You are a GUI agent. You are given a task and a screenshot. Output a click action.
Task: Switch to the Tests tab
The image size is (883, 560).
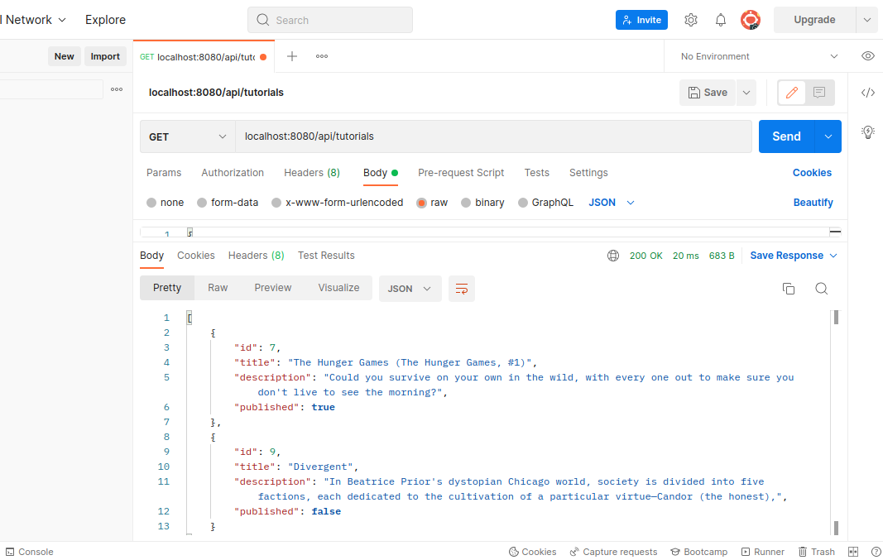tap(537, 173)
